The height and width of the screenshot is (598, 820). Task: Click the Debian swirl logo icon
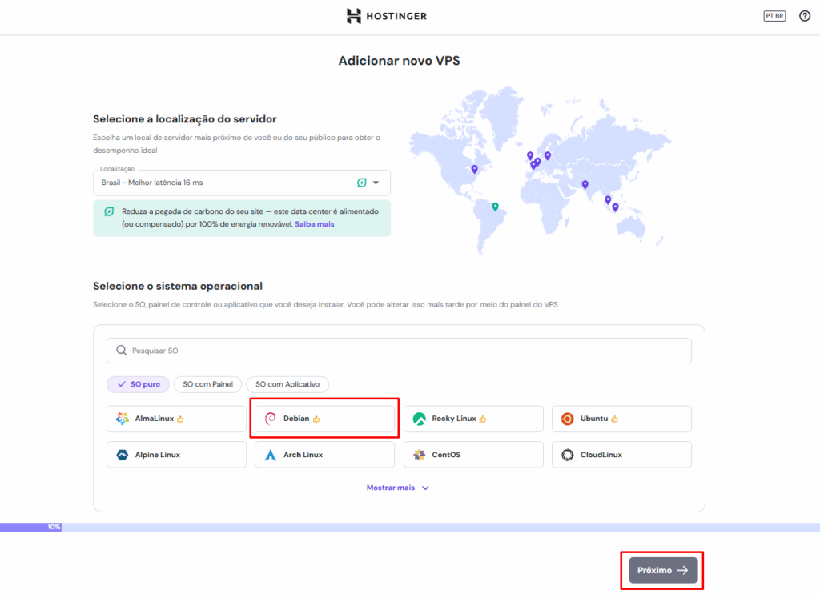pos(271,419)
